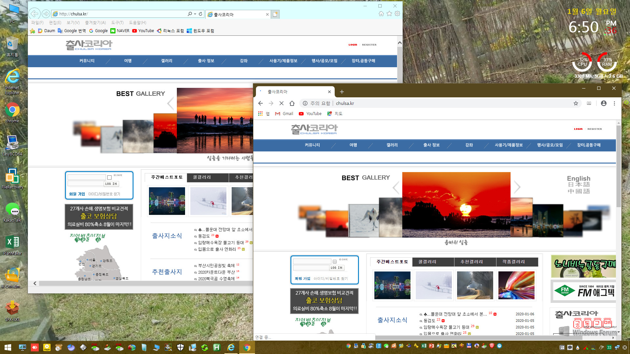Click Windows Start button
The image size is (630, 354).
[x=8, y=347]
